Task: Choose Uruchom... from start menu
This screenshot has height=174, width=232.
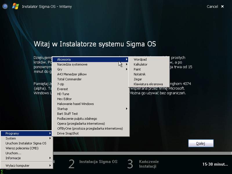Action: point(26,153)
